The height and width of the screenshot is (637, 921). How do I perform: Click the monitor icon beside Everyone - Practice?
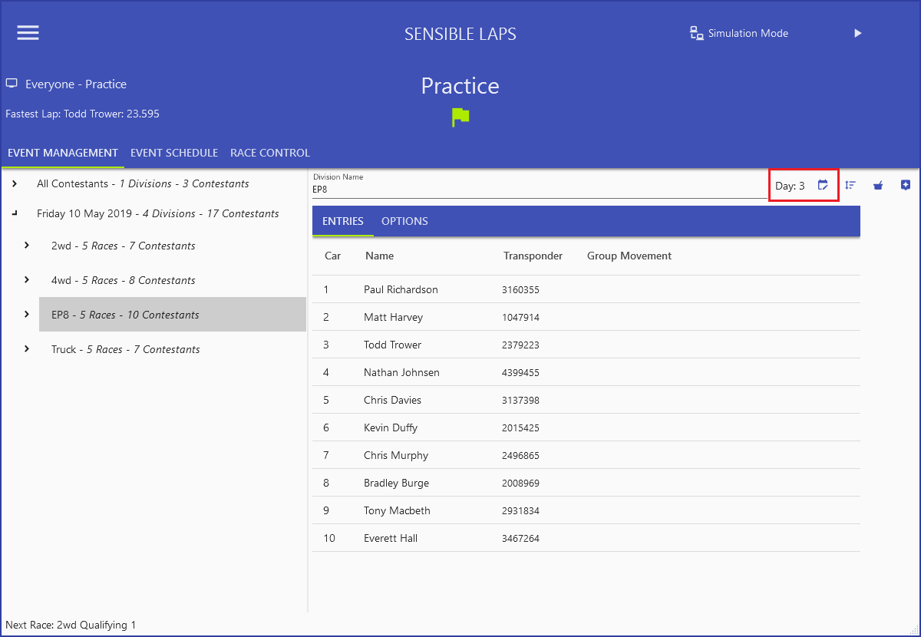coord(12,84)
